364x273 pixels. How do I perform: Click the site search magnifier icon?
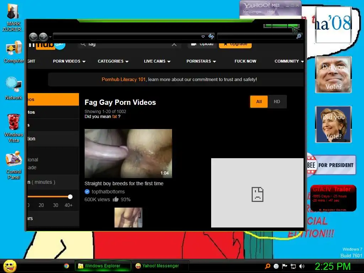pos(83,44)
